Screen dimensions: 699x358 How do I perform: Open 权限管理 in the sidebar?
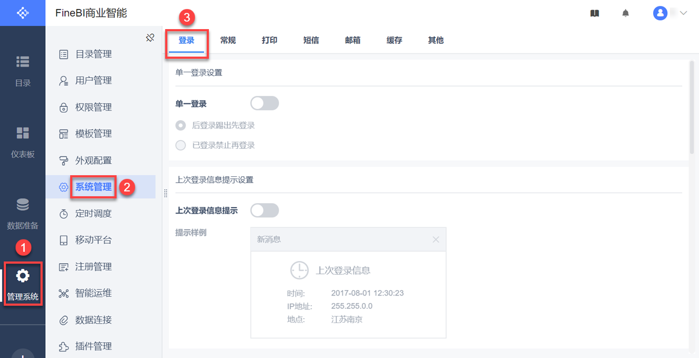tap(93, 107)
